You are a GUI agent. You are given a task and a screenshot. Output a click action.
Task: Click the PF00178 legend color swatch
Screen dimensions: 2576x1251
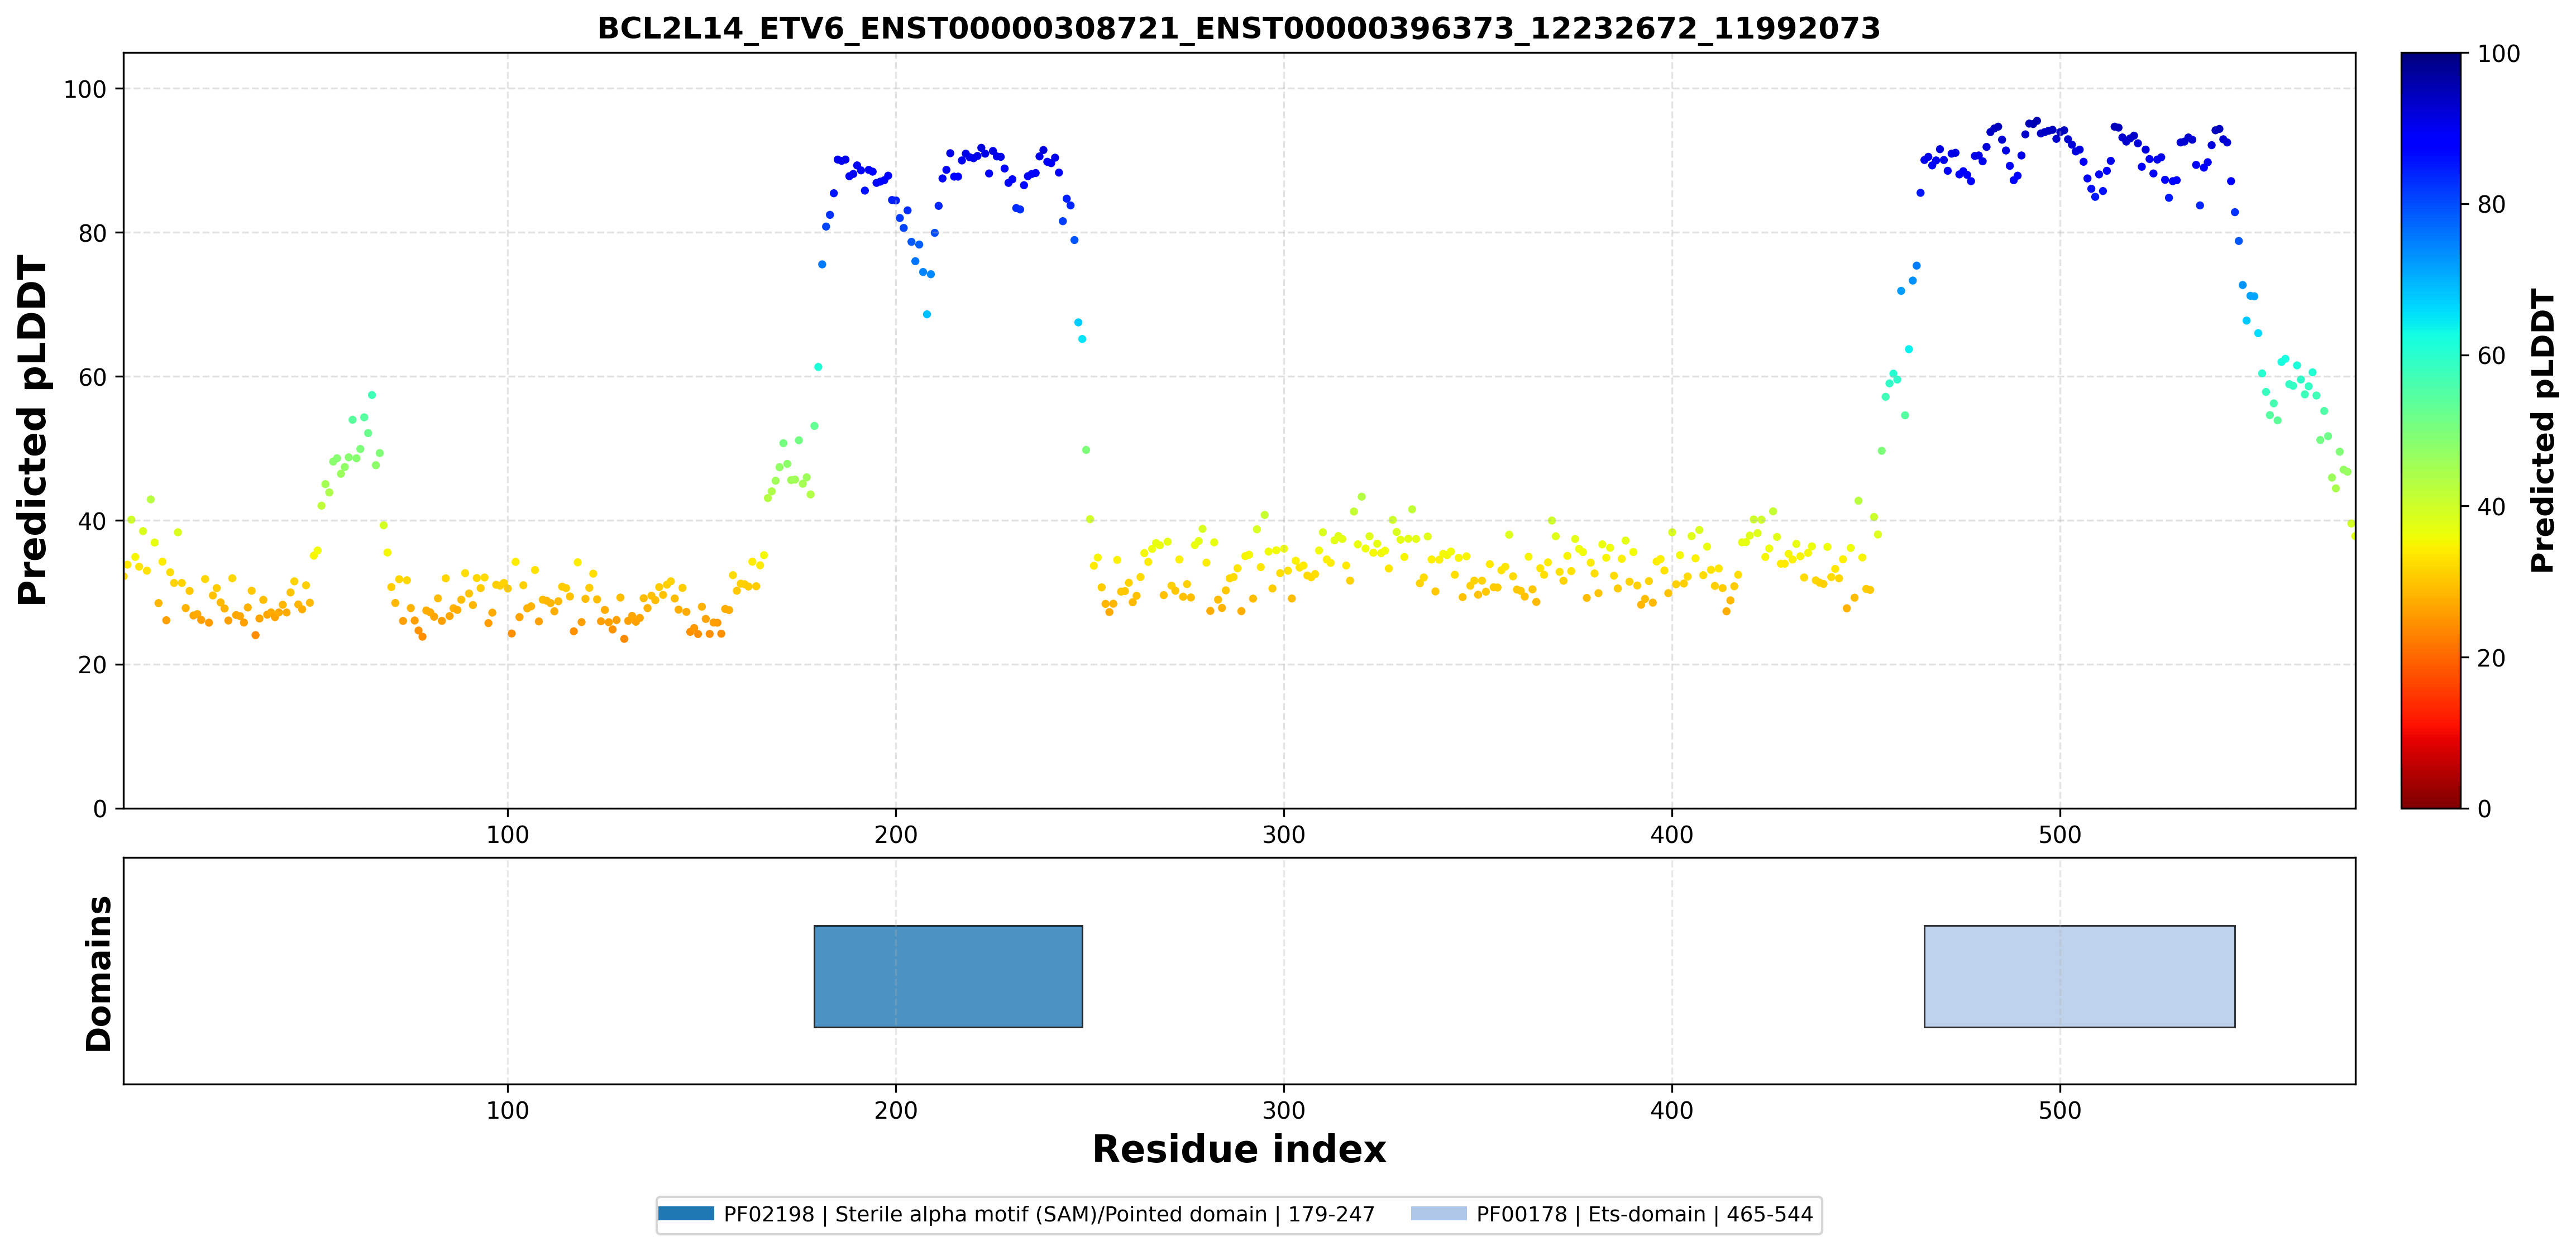pos(1439,1214)
